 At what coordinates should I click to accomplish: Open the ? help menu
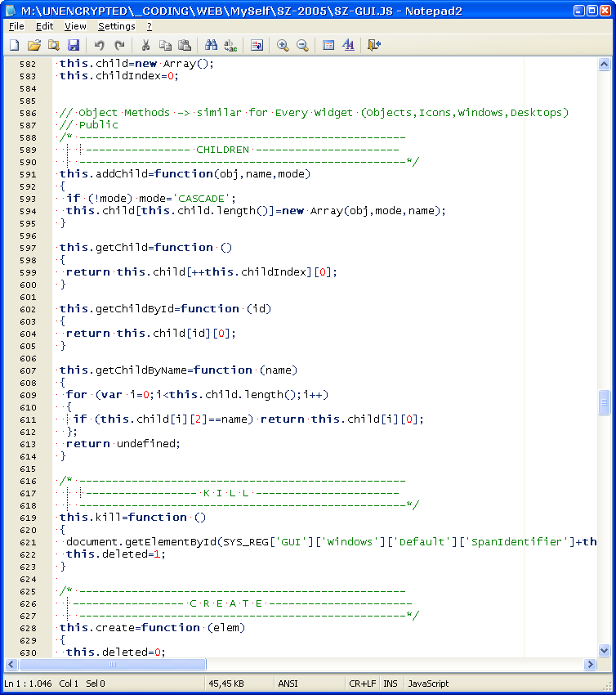click(150, 27)
